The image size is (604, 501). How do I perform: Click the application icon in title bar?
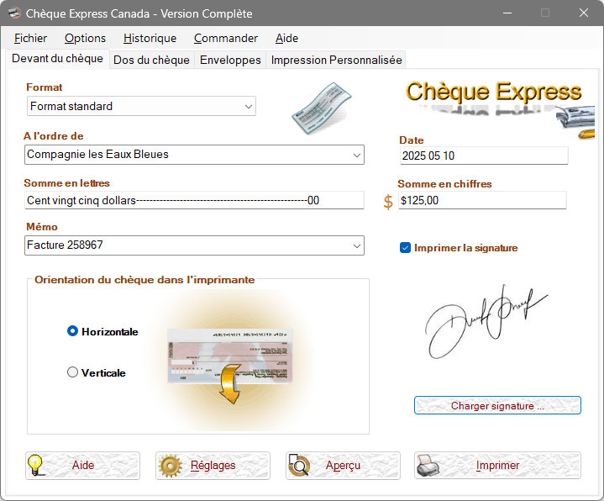point(14,13)
